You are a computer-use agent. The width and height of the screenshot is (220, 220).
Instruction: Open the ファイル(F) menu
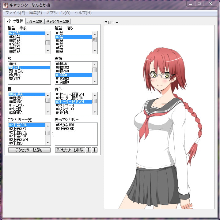pyautogui.click(x=15, y=13)
